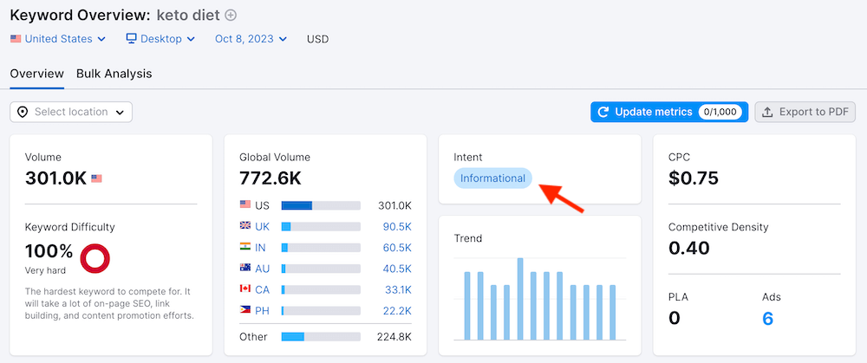Open the United States country dropdown
Image resolution: width=867 pixels, height=363 pixels.
click(58, 39)
